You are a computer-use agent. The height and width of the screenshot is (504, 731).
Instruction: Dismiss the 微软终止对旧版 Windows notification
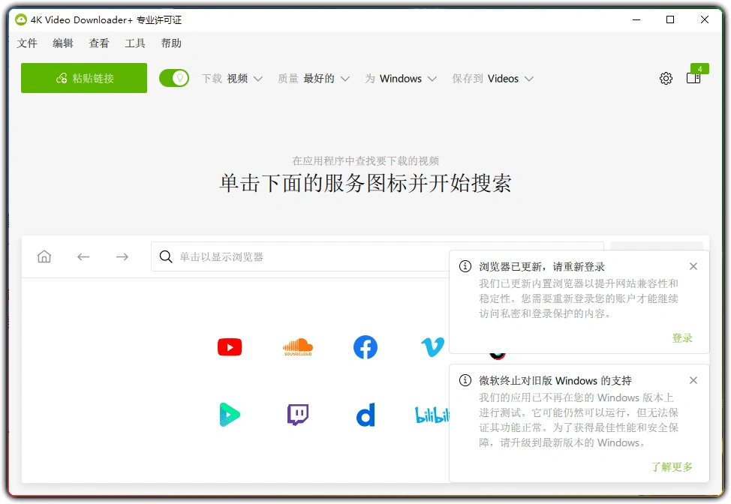[x=693, y=380]
